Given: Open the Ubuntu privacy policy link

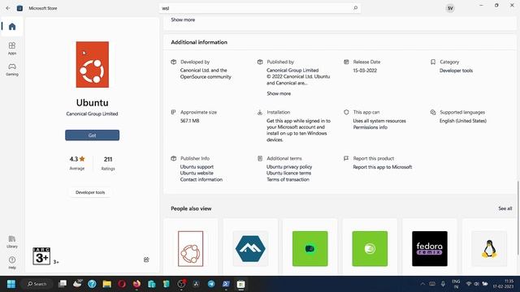Looking at the screenshot, I should point(289,167).
